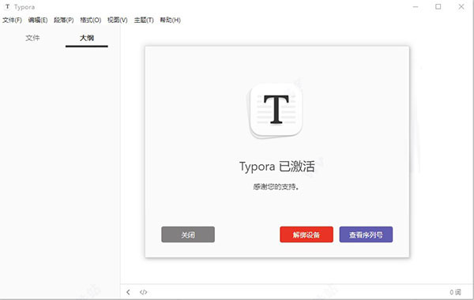Maximize the Typora window

438,6
